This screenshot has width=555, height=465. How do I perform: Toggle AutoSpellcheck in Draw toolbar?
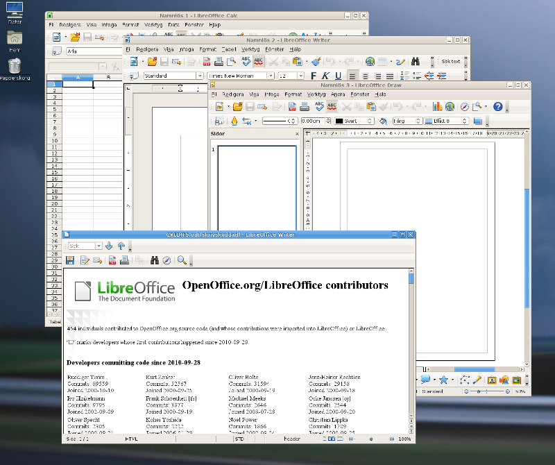332,106
